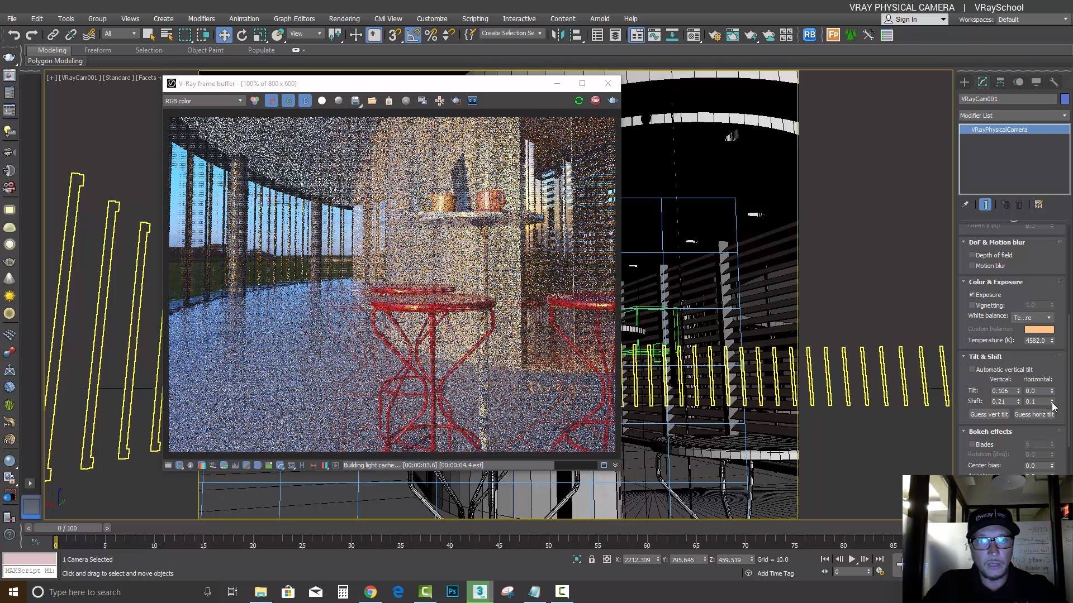Click the Guess horiz tilt button
The image size is (1073, 603).
[x=1034, y=414]
